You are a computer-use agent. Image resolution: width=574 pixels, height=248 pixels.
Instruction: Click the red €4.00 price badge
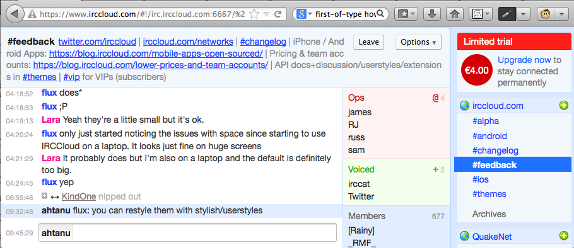[x=477, y=70]
